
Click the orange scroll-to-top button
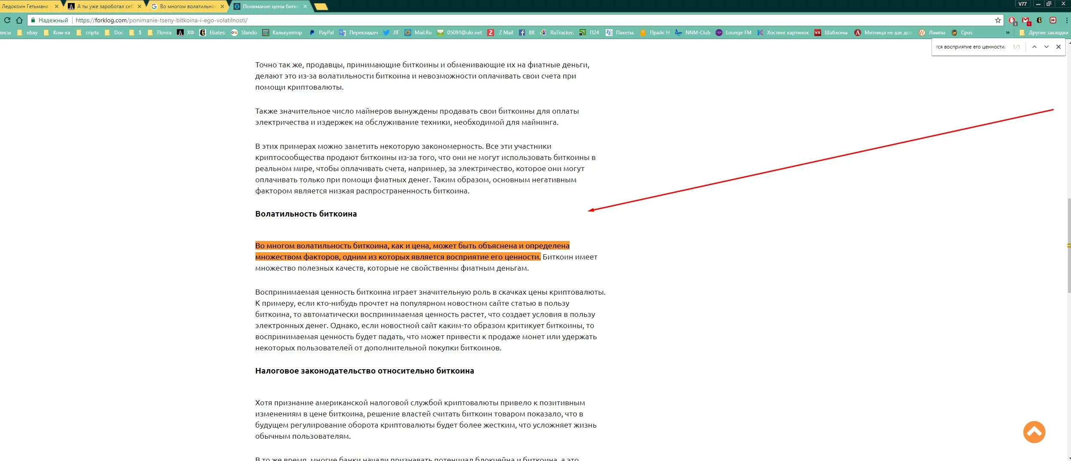[1034, 432]
